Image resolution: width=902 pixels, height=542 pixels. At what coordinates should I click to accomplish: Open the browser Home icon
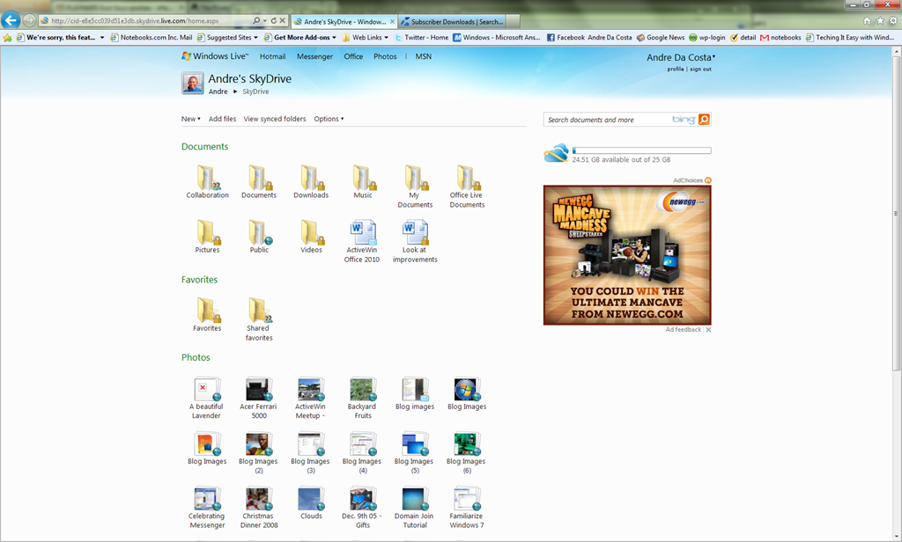[867, 21]
